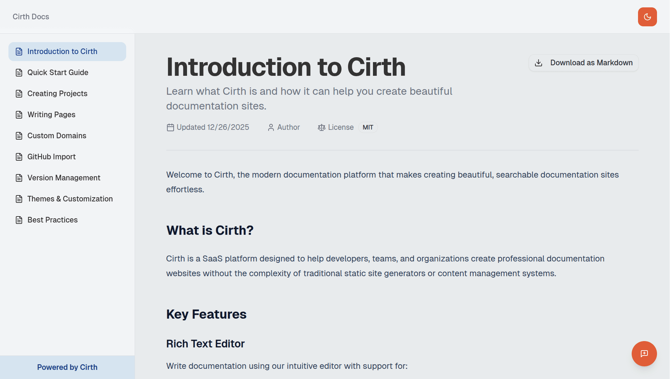Click the calendar icon next to Updated date
Screen dimensions: 670x379
[x=170, y=127]
